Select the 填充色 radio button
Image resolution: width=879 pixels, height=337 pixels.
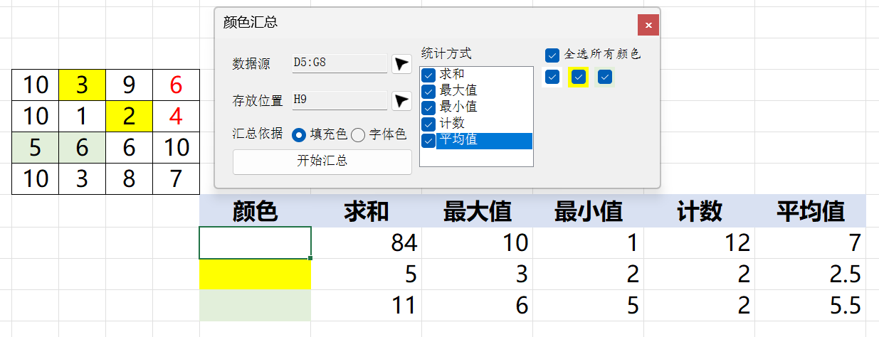click(x=300, y=134)
